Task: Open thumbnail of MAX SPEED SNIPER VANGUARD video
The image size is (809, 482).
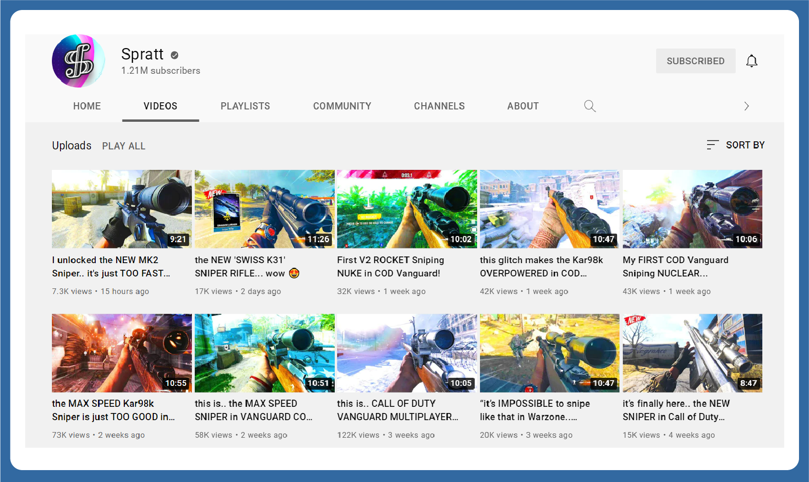Action: 264,353
